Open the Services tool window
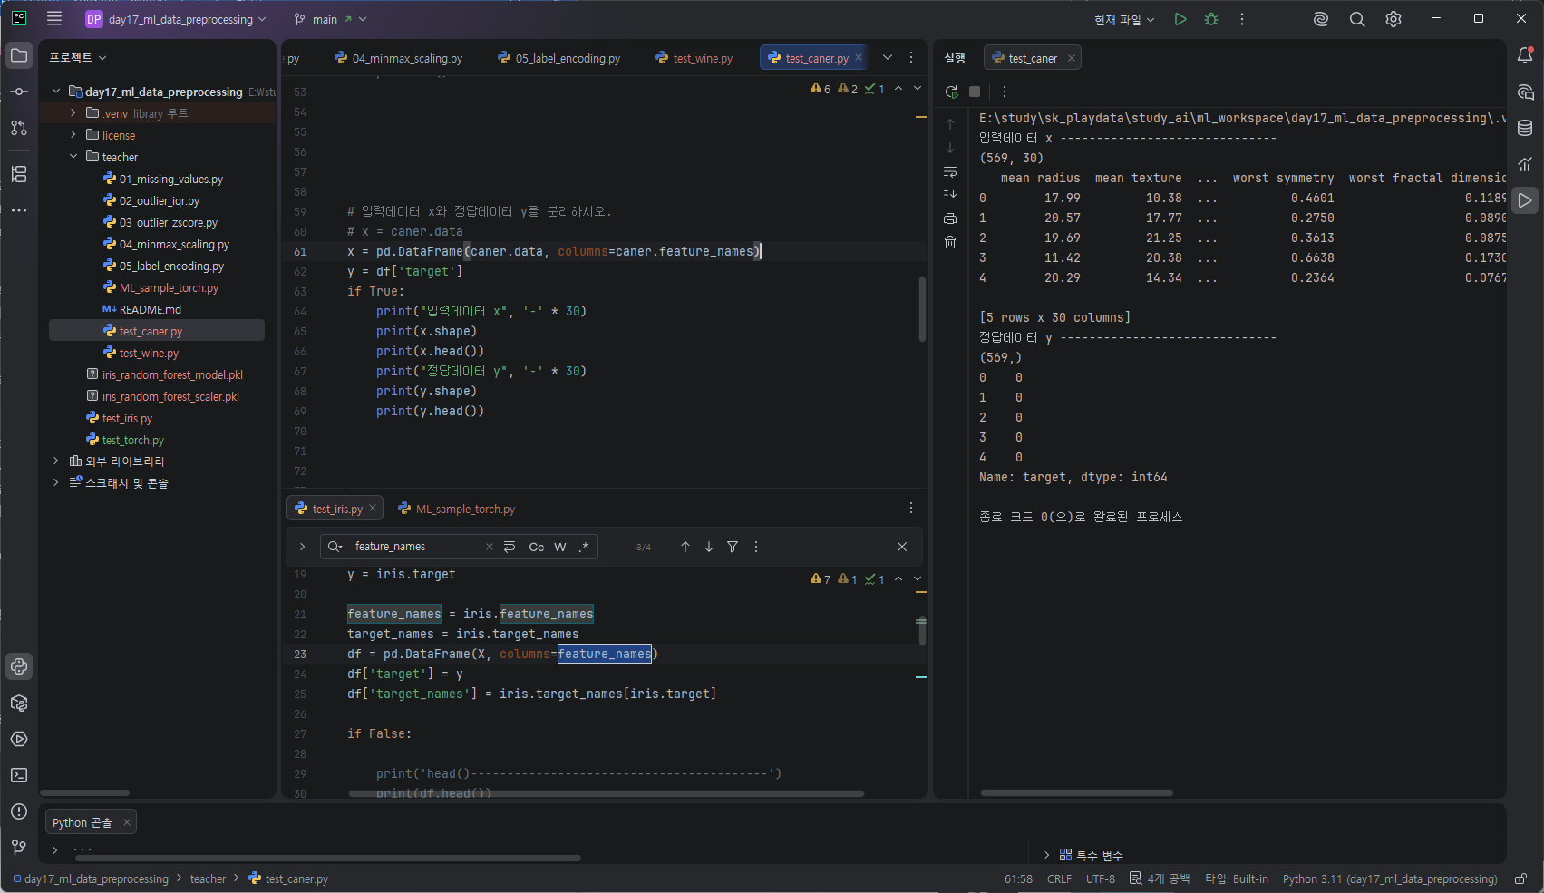1544x893 pixels. (19, 739)
